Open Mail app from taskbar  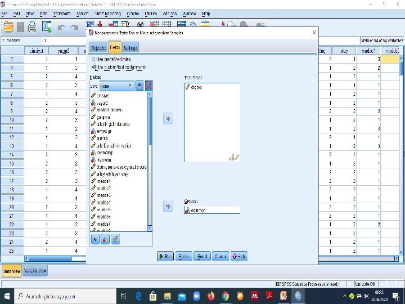[x=182, y=296]
